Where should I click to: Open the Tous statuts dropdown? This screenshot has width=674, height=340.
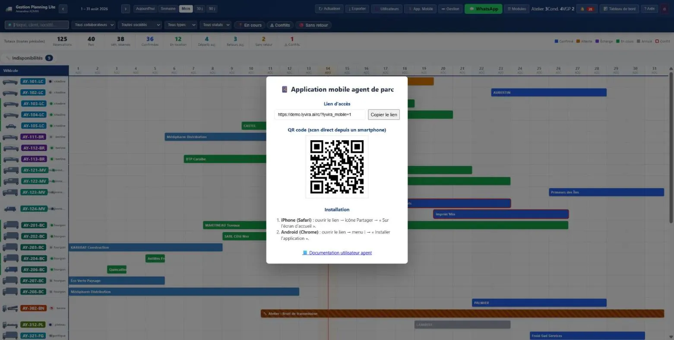click(215, 25)
